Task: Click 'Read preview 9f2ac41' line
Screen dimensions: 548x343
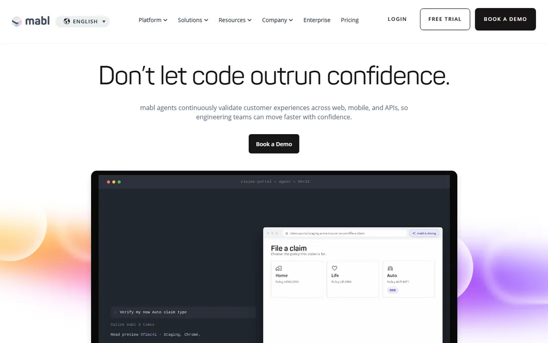Action: [x=155, y=335]
